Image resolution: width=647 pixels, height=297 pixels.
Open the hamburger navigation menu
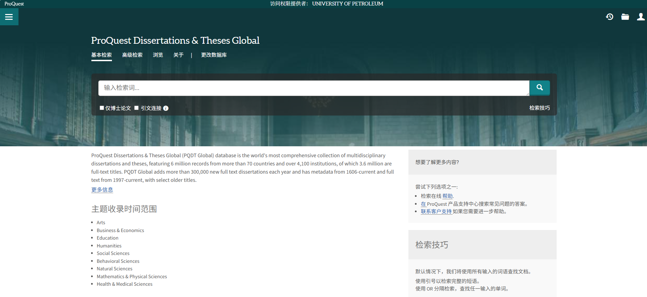(x=9, y=17)
